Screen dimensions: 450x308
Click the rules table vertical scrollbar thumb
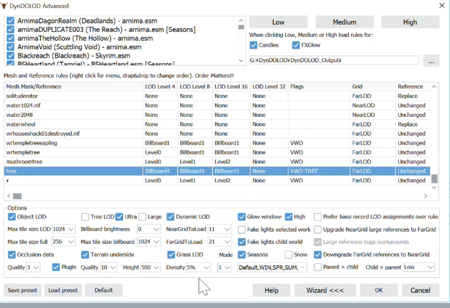(434, 178)
